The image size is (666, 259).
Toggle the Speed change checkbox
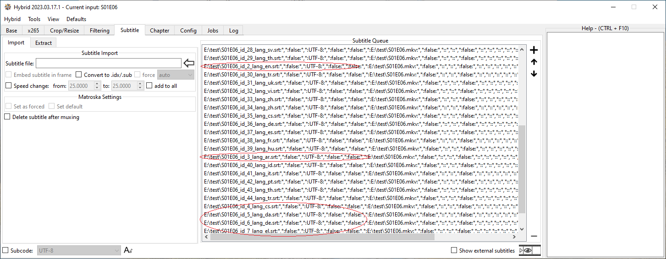[x=8, y=86]
